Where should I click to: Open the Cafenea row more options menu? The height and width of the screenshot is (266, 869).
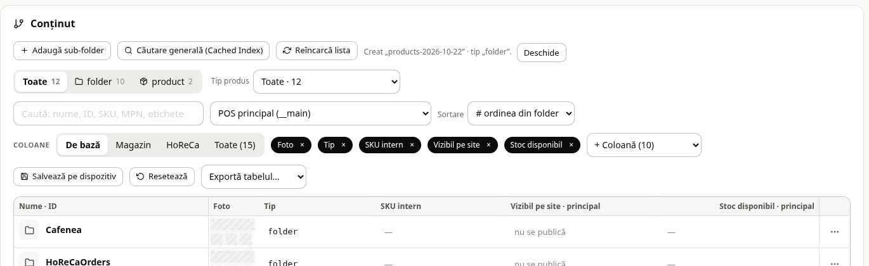click(x=835, y=232)
